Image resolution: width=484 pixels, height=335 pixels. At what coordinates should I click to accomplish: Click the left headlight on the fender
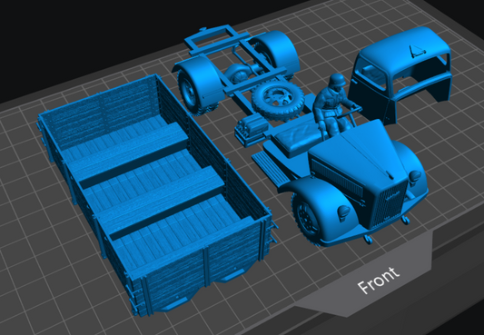click(344, 212)
